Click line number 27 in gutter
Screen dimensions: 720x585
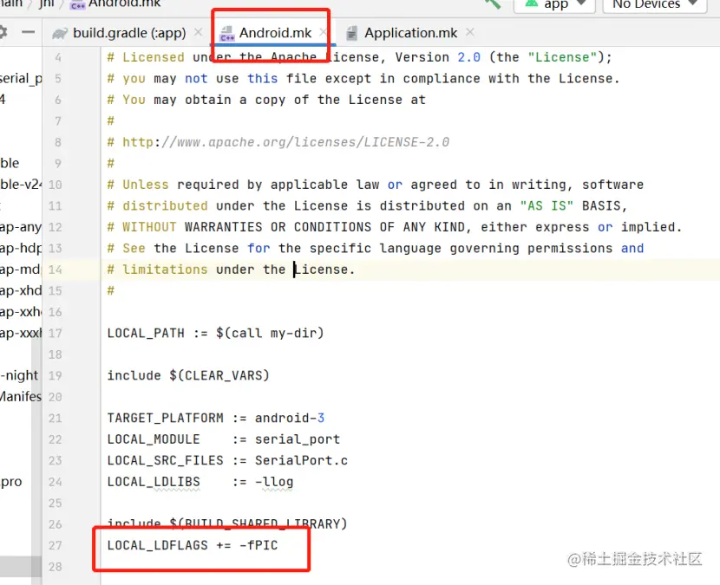tap(56, 545)
